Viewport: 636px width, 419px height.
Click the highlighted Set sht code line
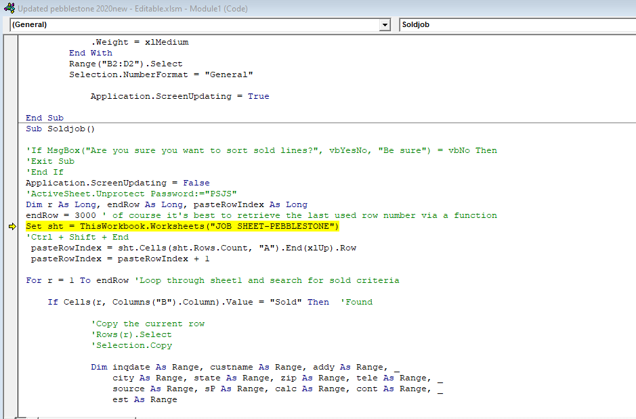click(x=182, y=226)
